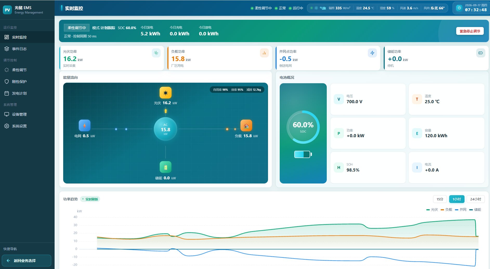The image size is (490, 269).
Task: Click the 实时刷新 badge
Action: 90,199
